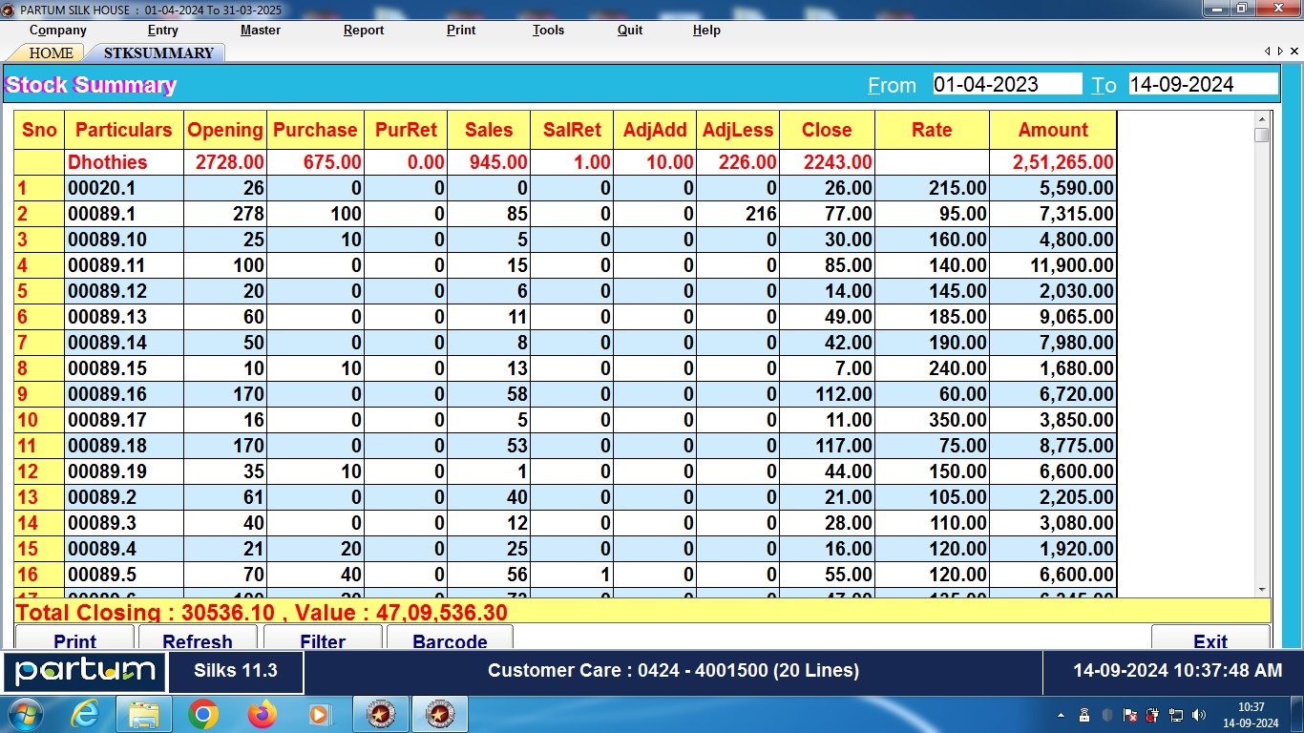Open the taskbar clock showing 10:37
Image resolution: width=1304 pixels, height=733 pixels.
(1251, 714)
